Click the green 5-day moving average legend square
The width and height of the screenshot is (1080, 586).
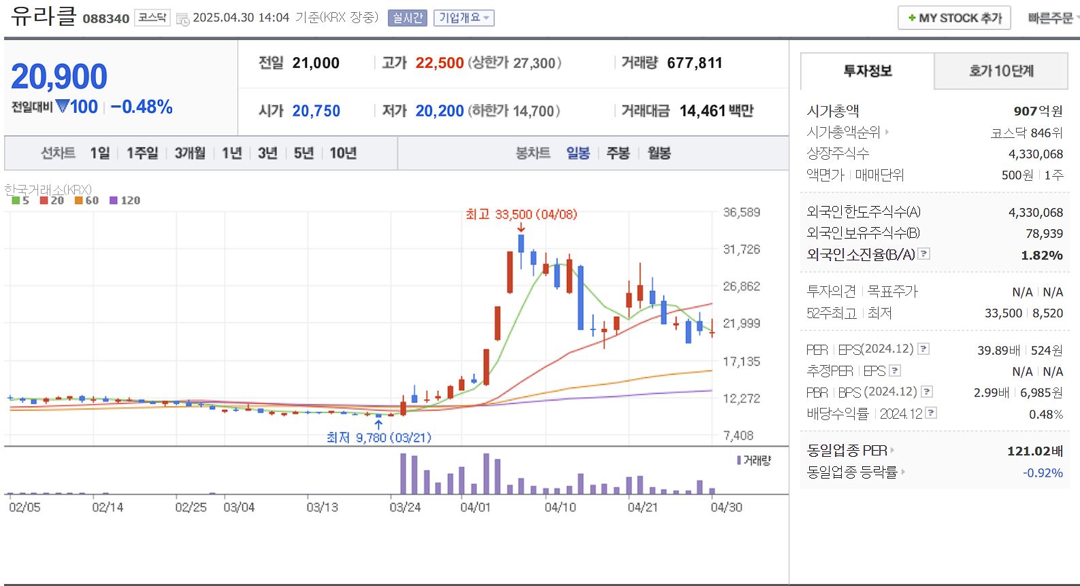click(x=16, y=201)
